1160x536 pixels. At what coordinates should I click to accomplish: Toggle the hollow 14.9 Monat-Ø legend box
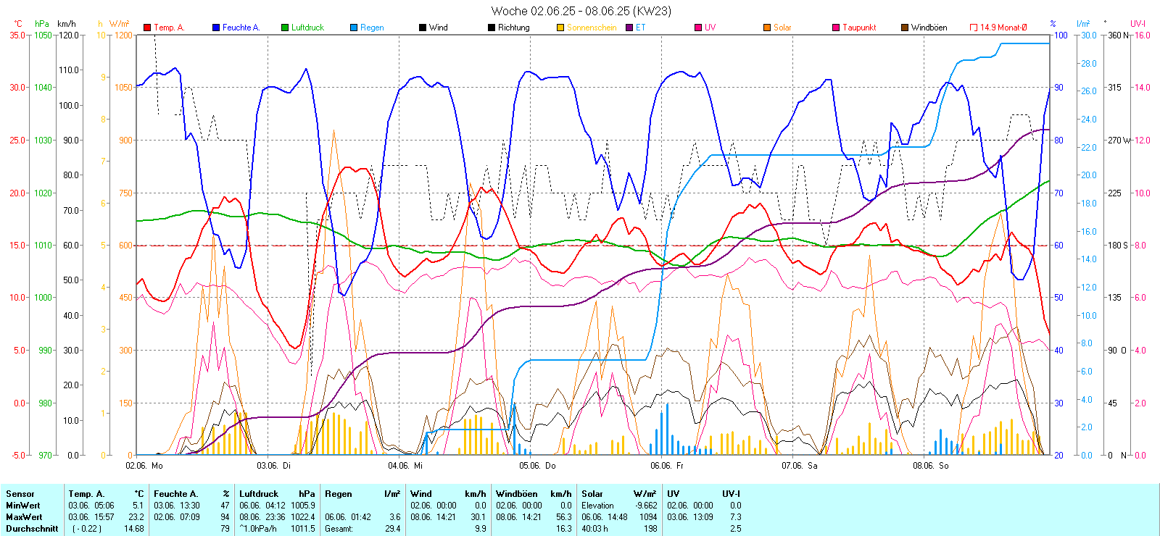coord(974,28)
